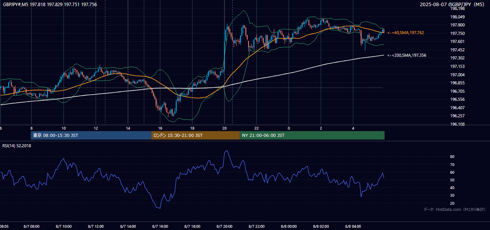Click RSI scale value 20
The height and width of the screenshot is (230, 490).
(452, 203)
